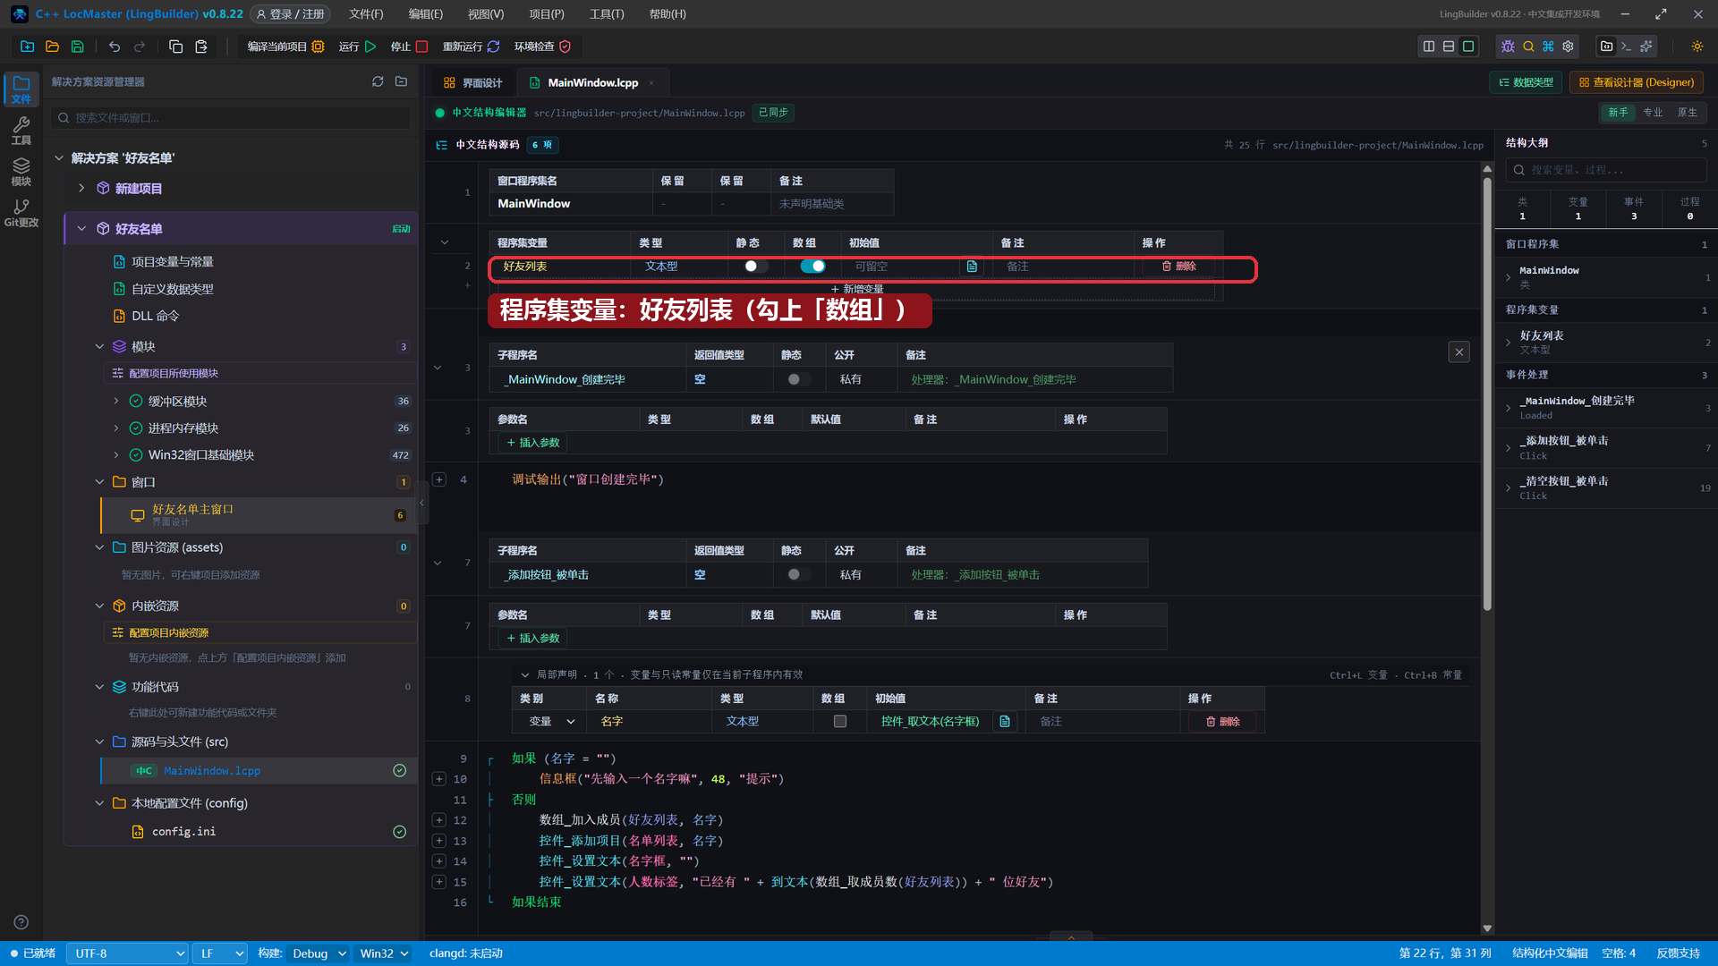This screenshot has height=966, width=1718.
Task: Click the editor vertical scrollbar
Action: [x=1487, y=394]
